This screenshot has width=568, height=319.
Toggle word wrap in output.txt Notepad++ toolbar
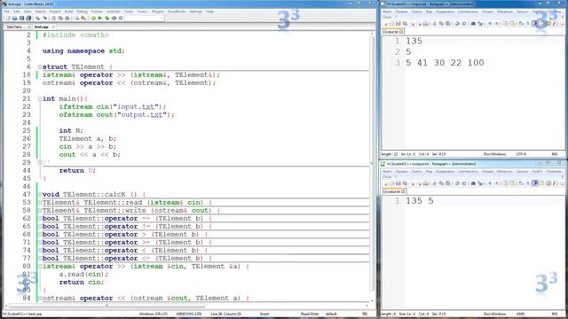click(x=521, y=183)
